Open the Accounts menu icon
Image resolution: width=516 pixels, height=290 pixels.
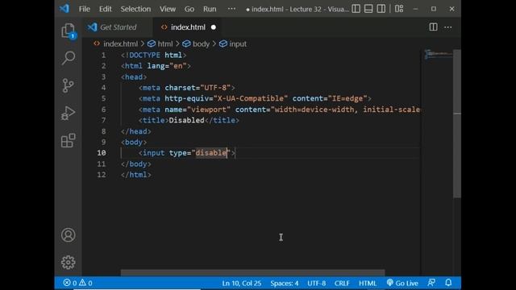tap(68, 235)
